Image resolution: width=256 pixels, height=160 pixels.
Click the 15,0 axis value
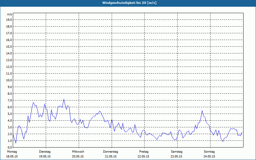coord(9,46)
